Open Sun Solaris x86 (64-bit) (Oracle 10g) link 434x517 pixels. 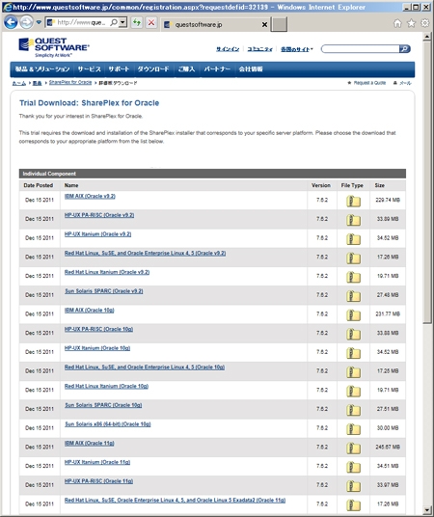pyautogui.click(x=108, y=424)
